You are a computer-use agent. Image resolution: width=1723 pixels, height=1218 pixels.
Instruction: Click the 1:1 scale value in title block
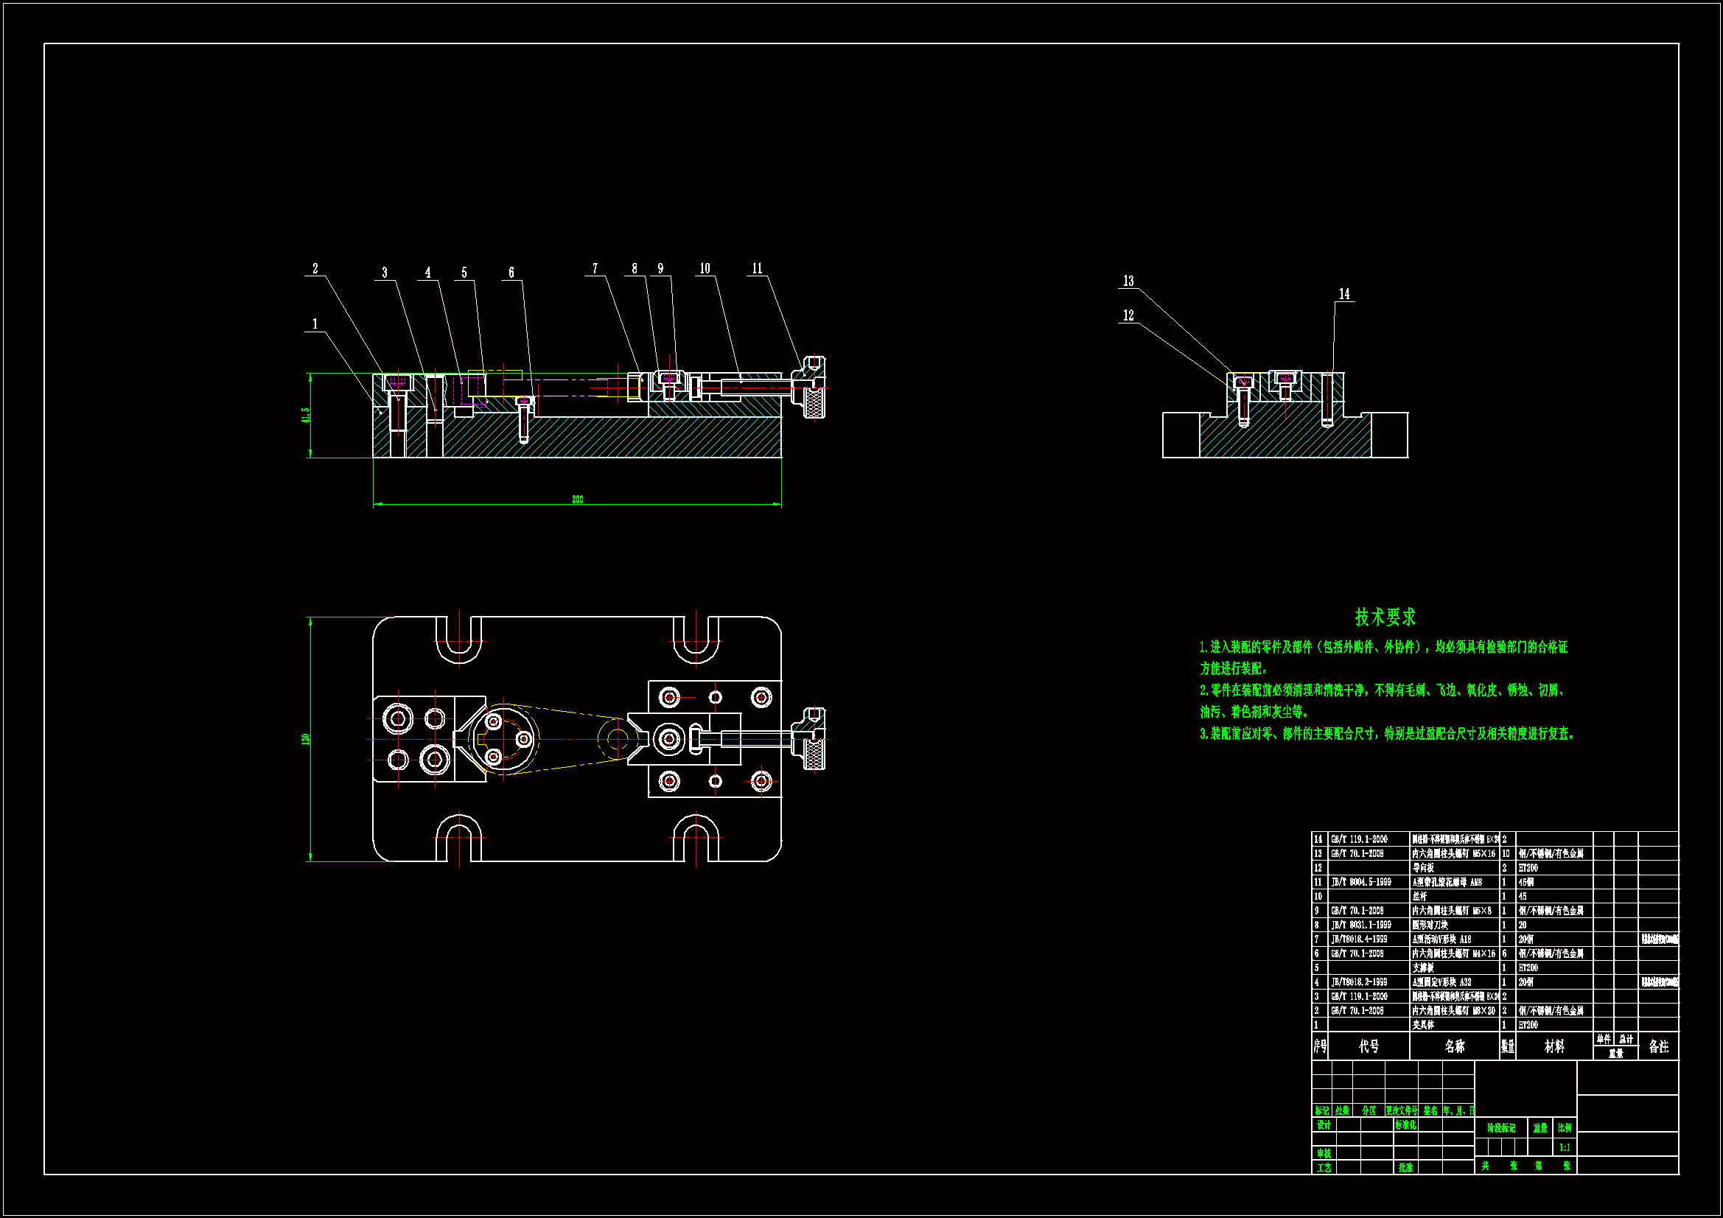click(1565, 1147)
